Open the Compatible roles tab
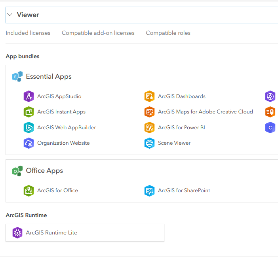The height and width of the screenshot is (257, 278). tap(168, 33)
